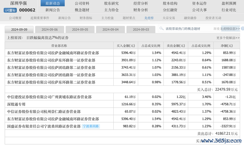
Task: Open 历史龙虎榜信息>> link
Action: [227, 29]
